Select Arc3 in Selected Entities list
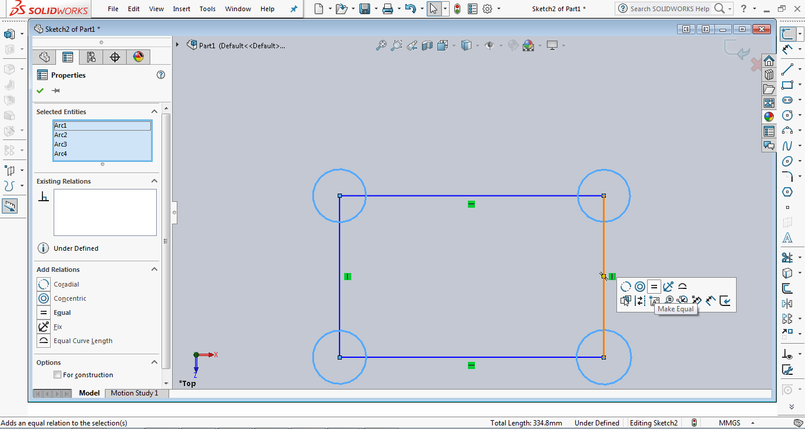Image resolution: width=805 pixels, height=429 pixels. click(x=102, y=144)
